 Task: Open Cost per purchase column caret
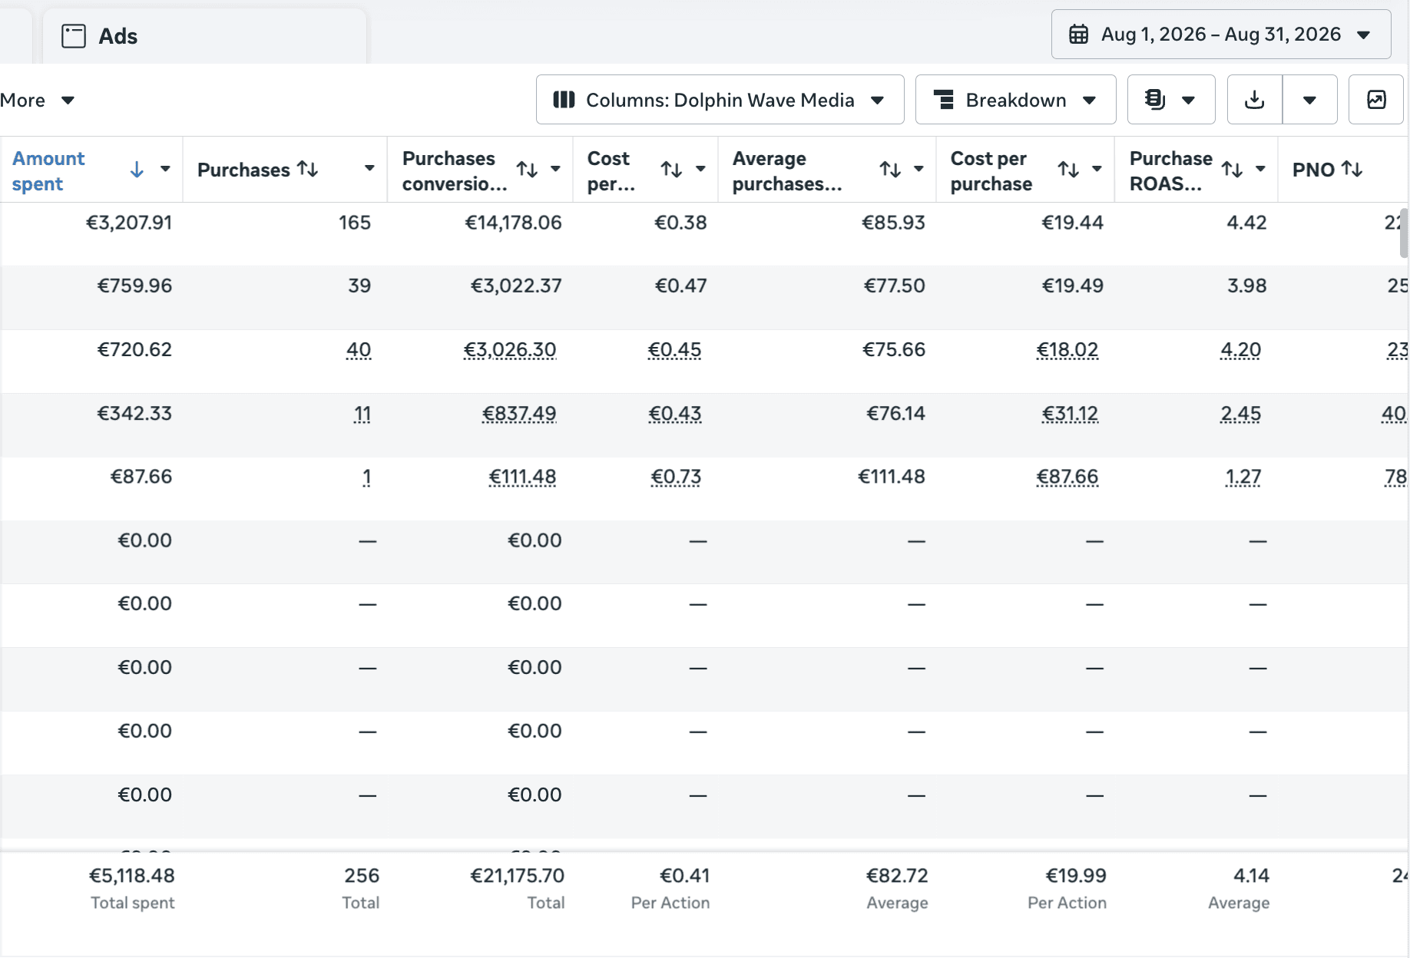click(1097, 169)
